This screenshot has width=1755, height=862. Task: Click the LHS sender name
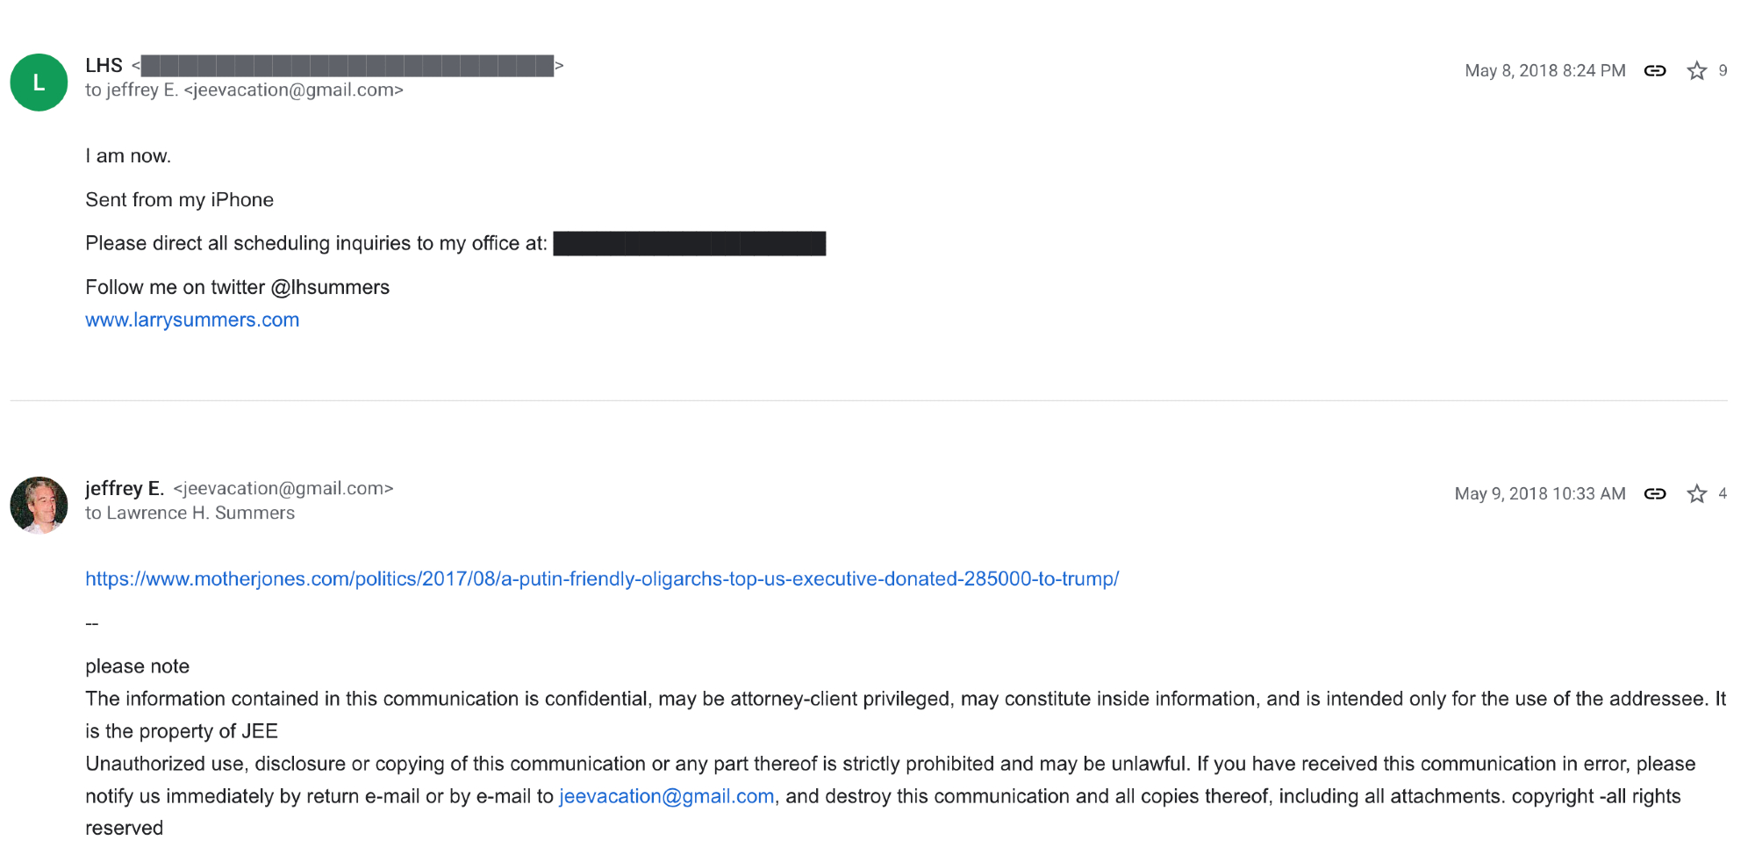104,66
